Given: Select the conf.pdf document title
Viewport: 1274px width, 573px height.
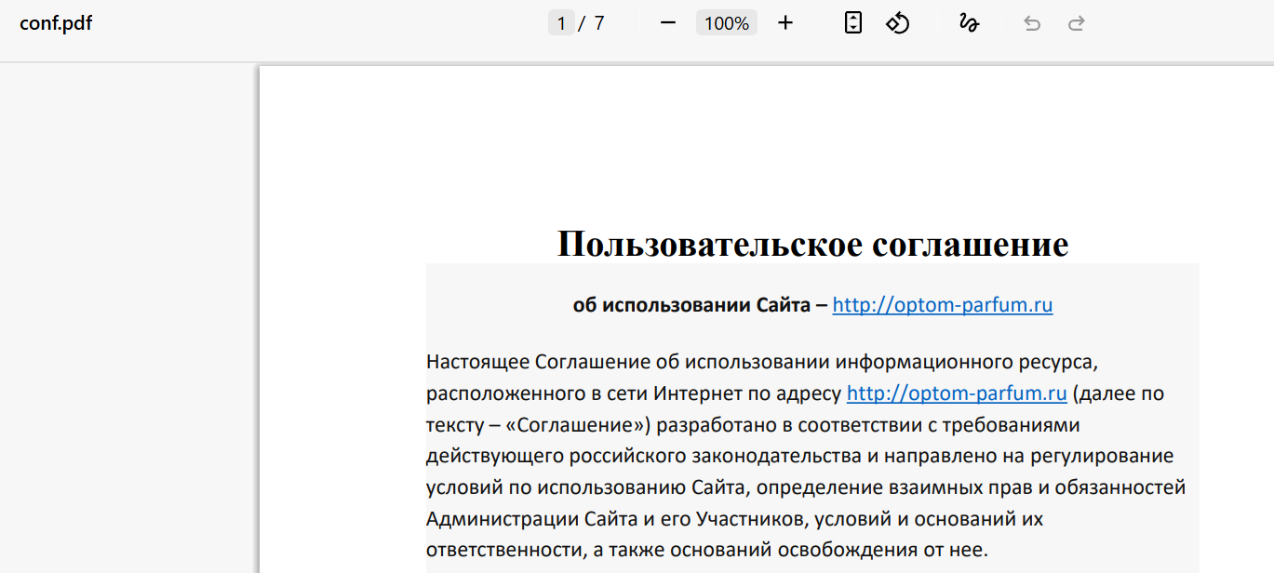Looking at the screenshot, I should click(x=56, y=21).
